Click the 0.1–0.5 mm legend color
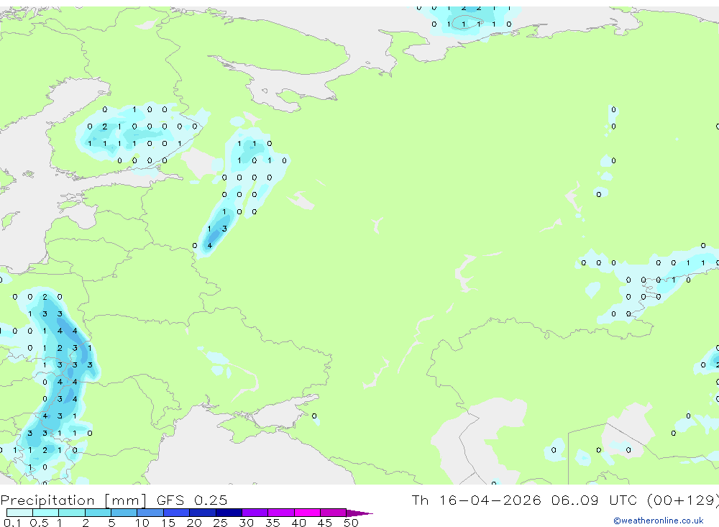719x527 pixels. (19, 513)
